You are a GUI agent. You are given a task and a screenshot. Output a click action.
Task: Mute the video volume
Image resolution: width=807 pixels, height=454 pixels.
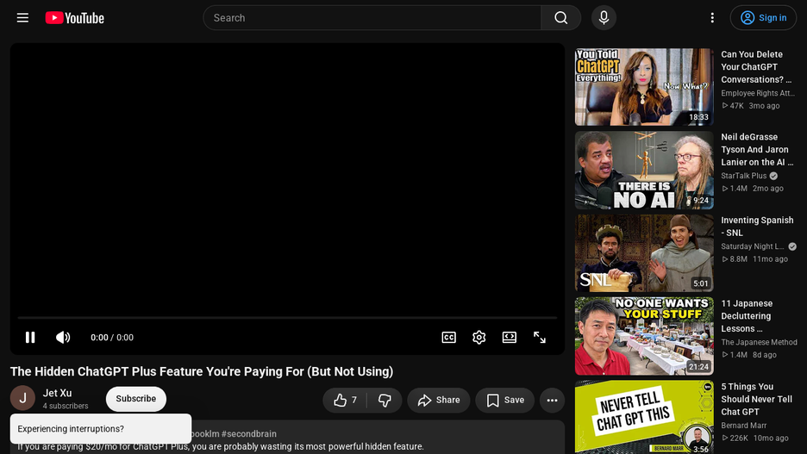(x=63, y=338)
